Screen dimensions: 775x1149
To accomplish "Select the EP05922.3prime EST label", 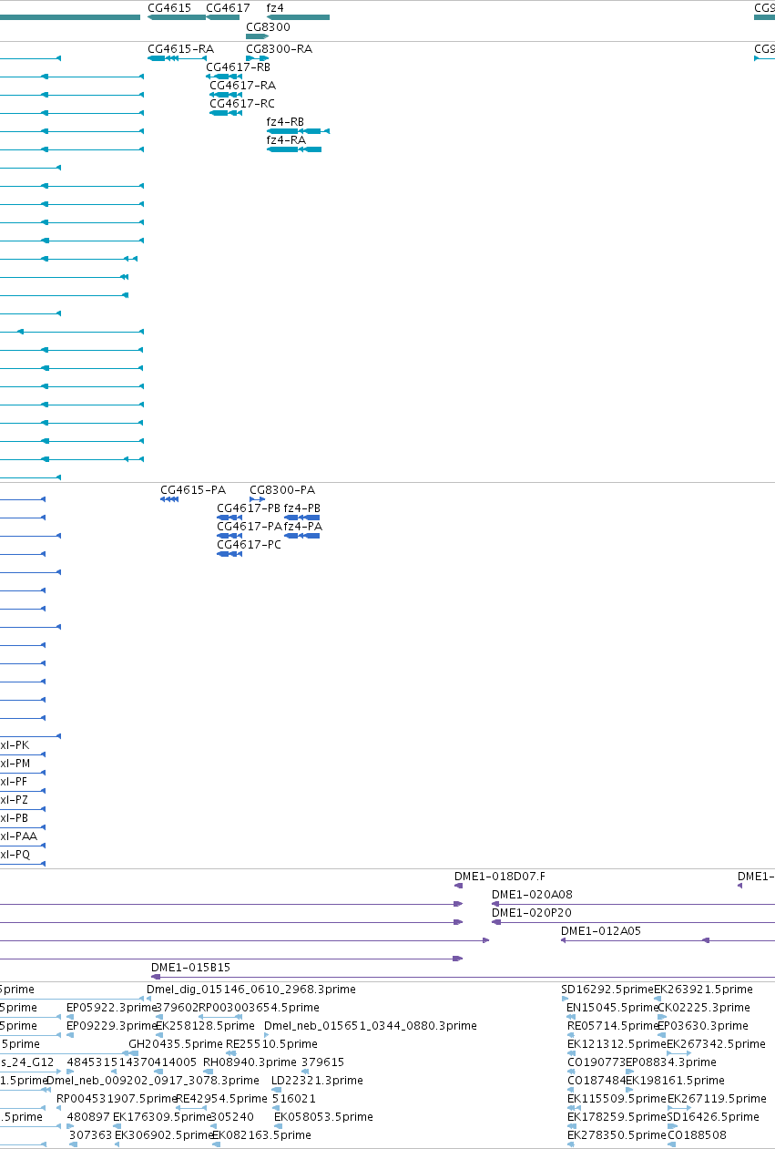I will point(111,1008).
